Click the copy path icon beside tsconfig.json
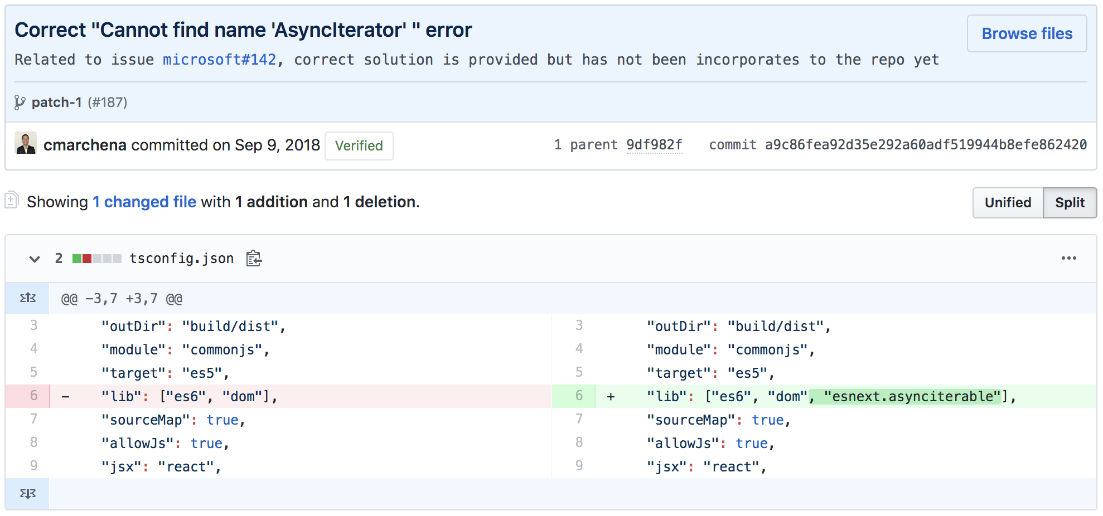Image resolution: width=1103 pixels, height=516 pixels. [x=254, y=259]
